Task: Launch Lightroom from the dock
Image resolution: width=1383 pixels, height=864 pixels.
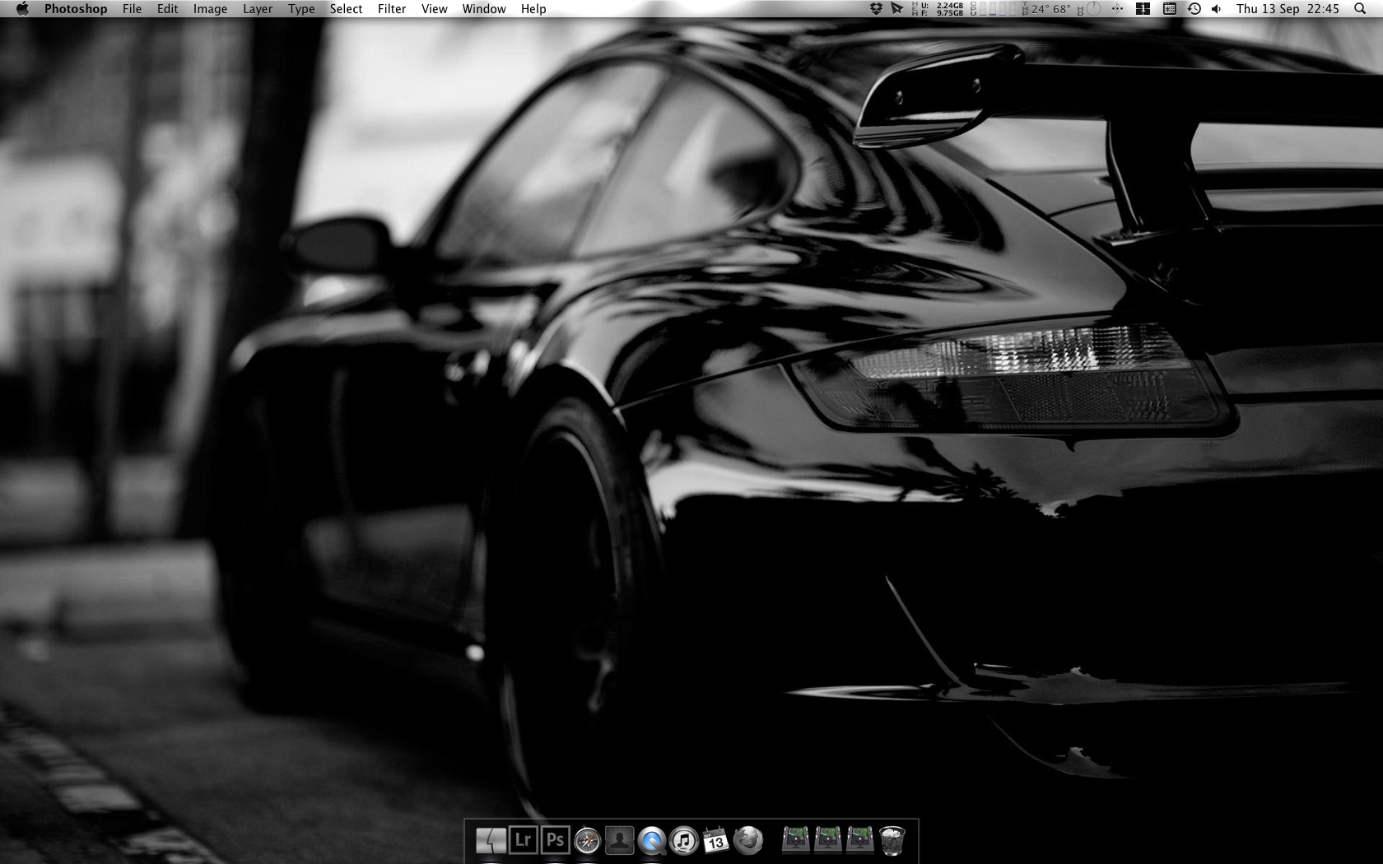Action: point(523,840)
